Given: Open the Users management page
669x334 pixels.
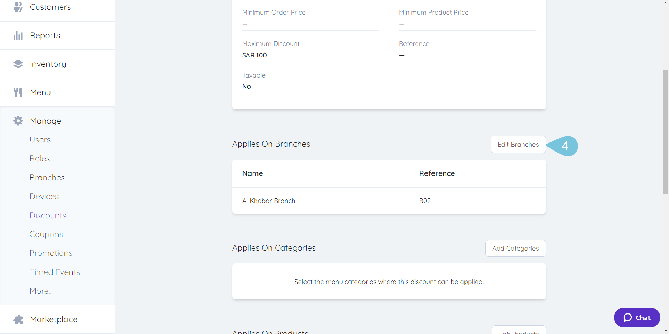Looking at the screenshot, I should 40,140.
